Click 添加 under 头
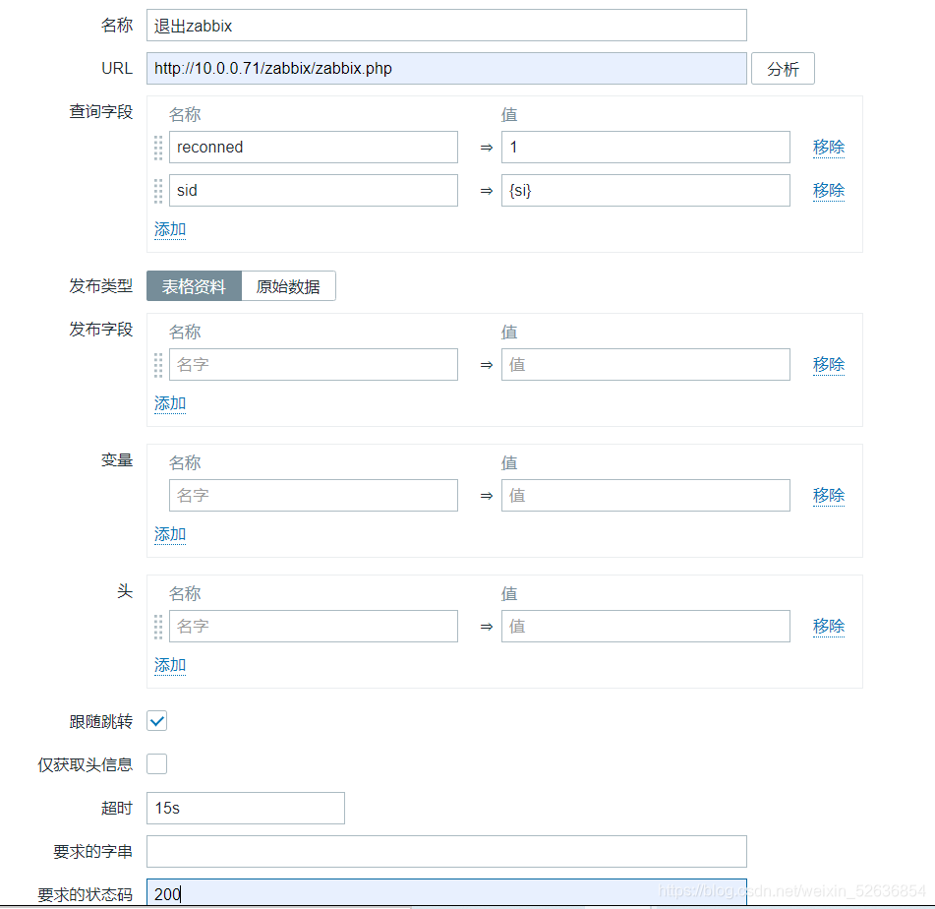Image resolution: width=935 pixels, height=909 pixels. click(x=170, y=665)
